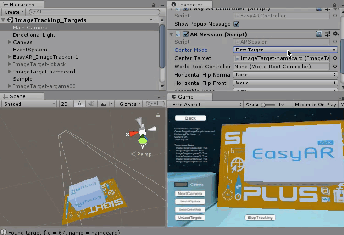This screenshot has width=344, height=235.
Task: Click the Back button in Game view
Action: coord(190,118)
